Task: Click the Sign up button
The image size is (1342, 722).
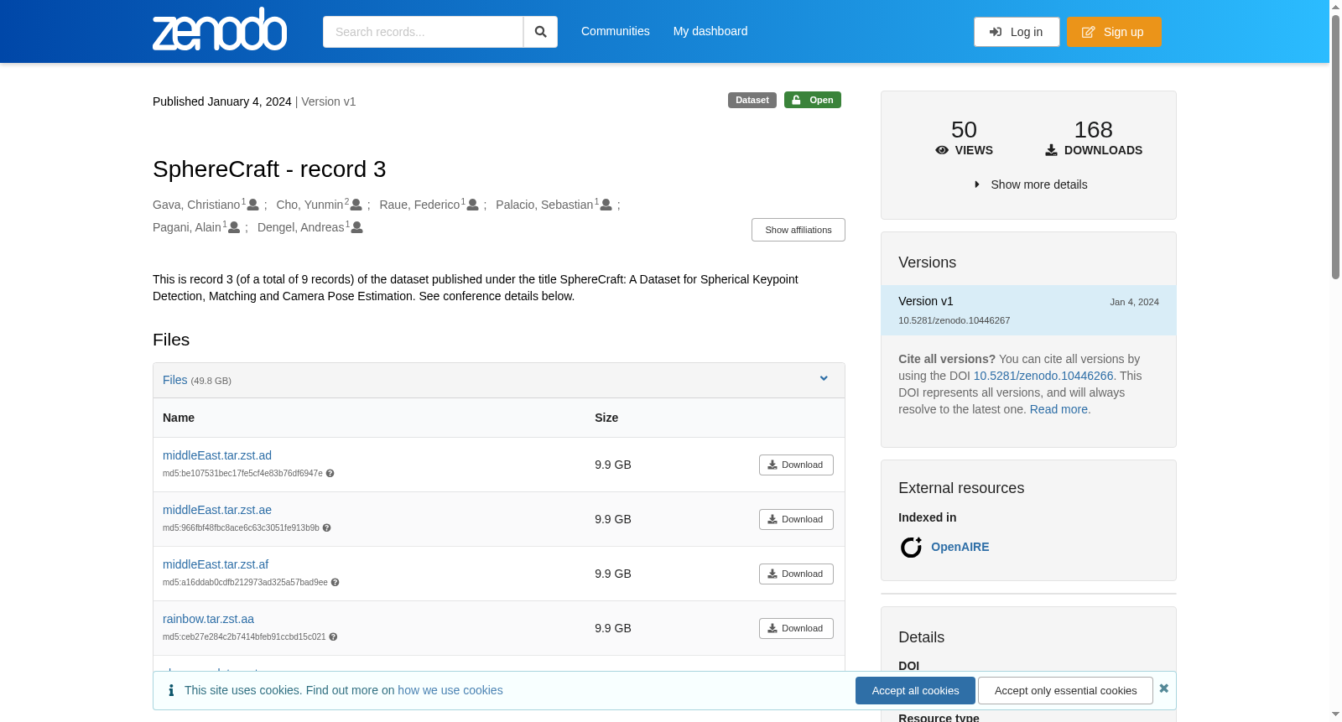Action: pos(1114,32)
